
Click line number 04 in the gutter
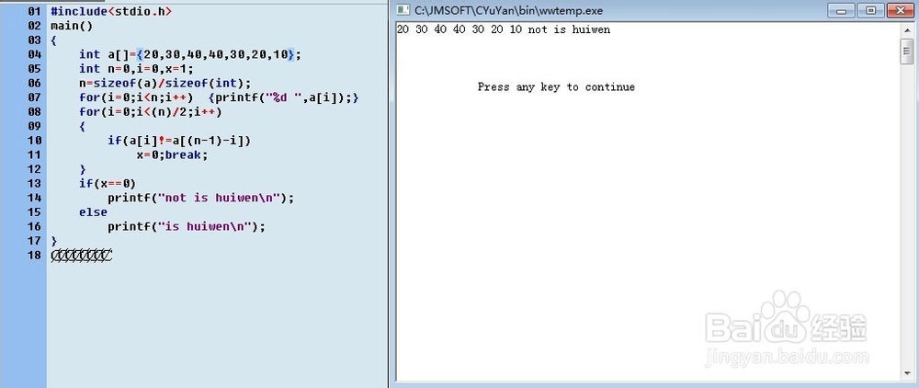tap(35, 54)
